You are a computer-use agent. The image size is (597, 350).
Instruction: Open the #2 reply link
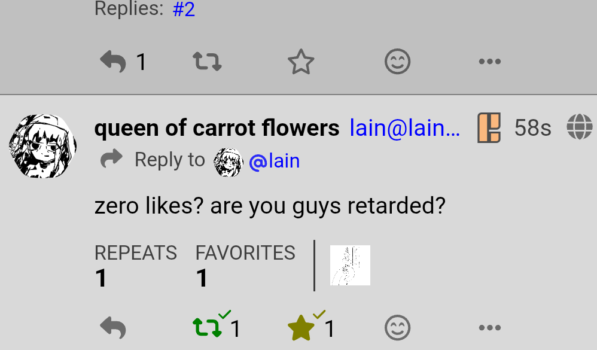tap(184, 9)
